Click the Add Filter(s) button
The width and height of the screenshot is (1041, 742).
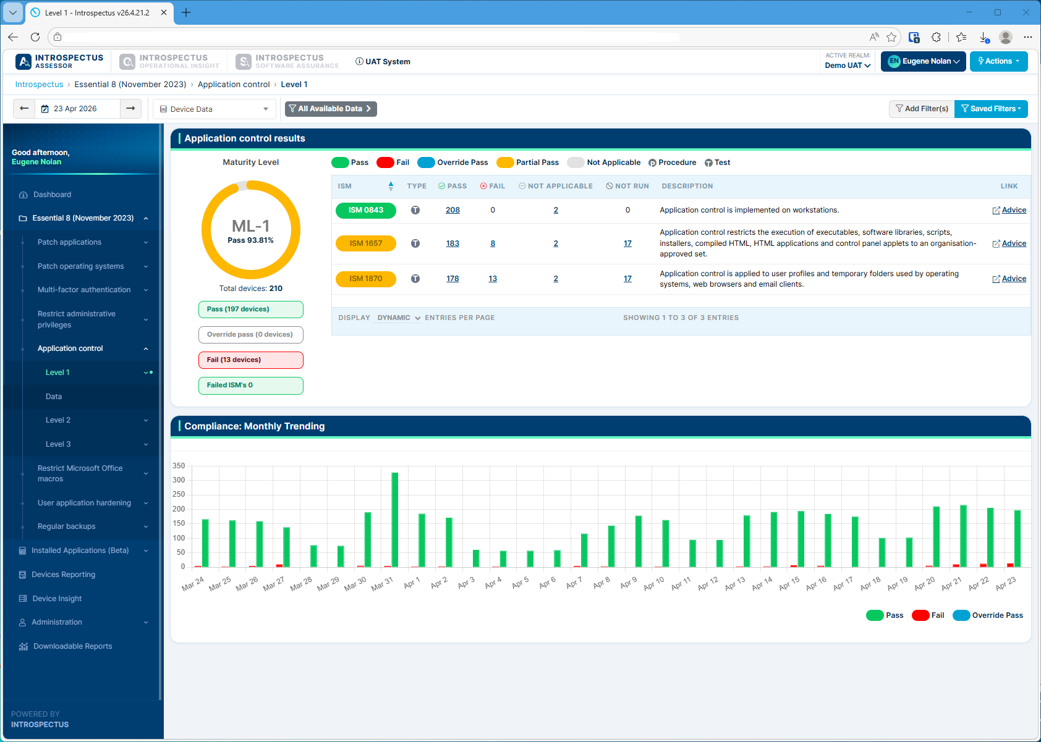pos(922,109)
